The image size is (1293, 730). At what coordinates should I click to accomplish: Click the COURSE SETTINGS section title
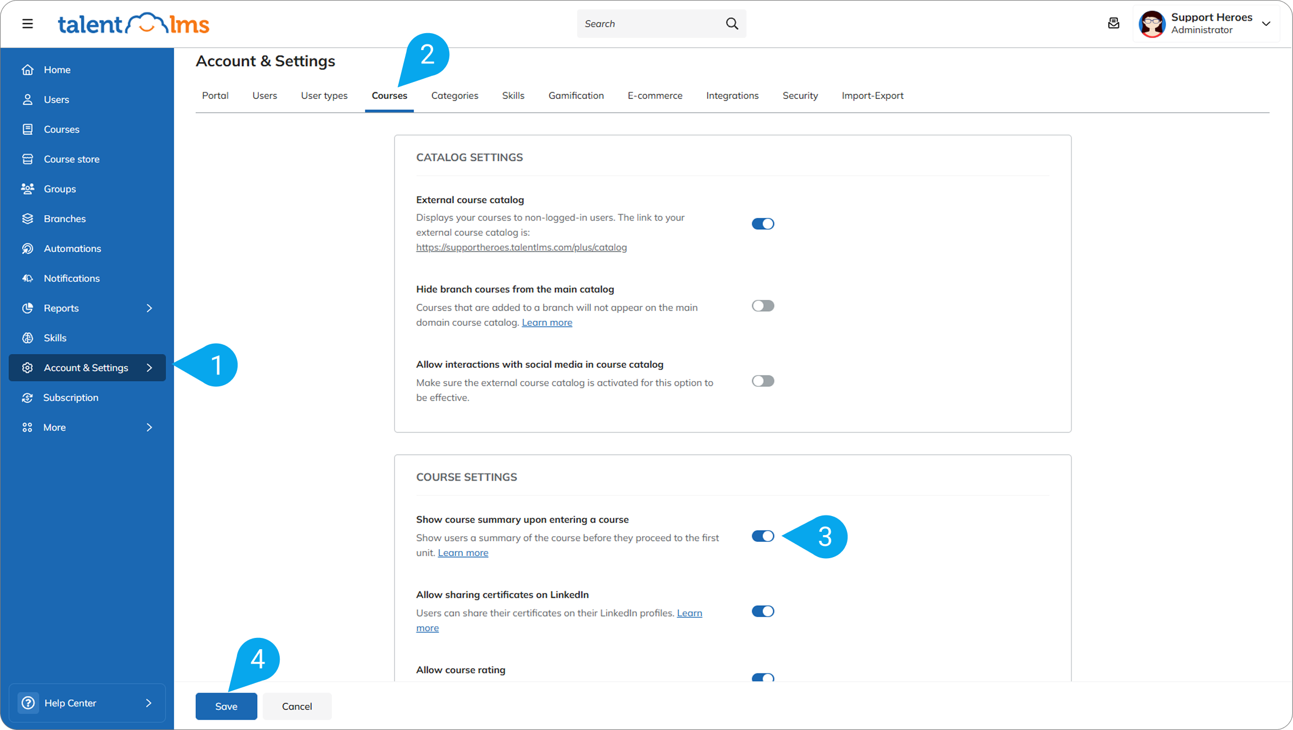[466, 477]
